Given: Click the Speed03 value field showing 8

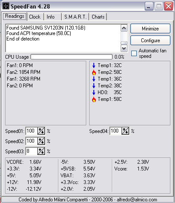Looking at the screenshot, I should pos(32,151).
